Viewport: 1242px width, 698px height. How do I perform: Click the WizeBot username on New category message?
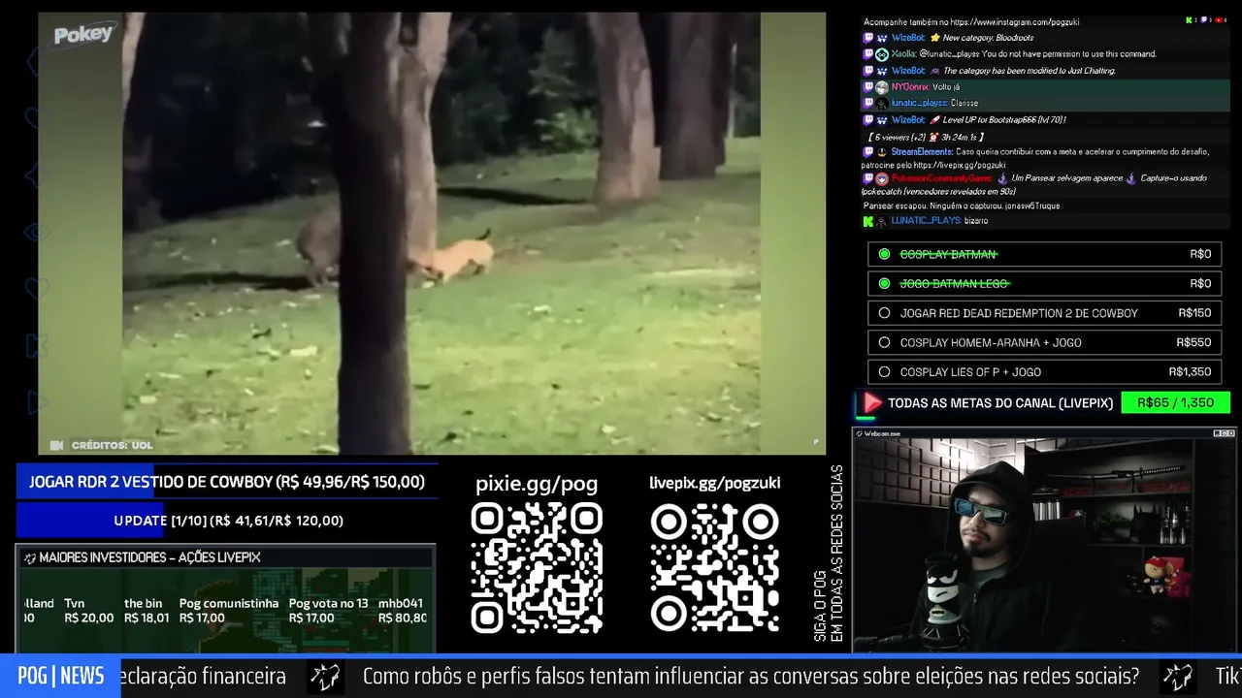coord(908,38)
